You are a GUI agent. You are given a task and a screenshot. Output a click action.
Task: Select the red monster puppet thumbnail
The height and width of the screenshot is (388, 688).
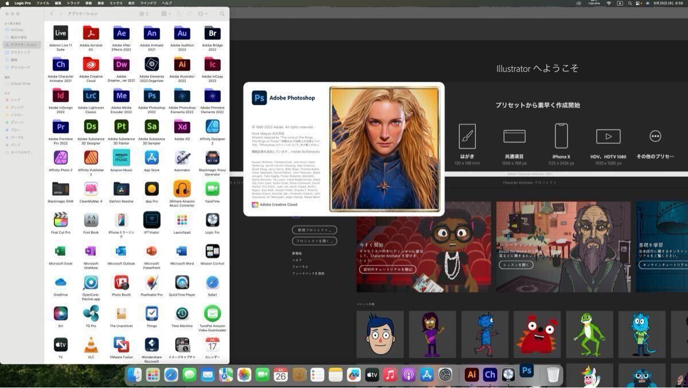(x=537, y=335)
